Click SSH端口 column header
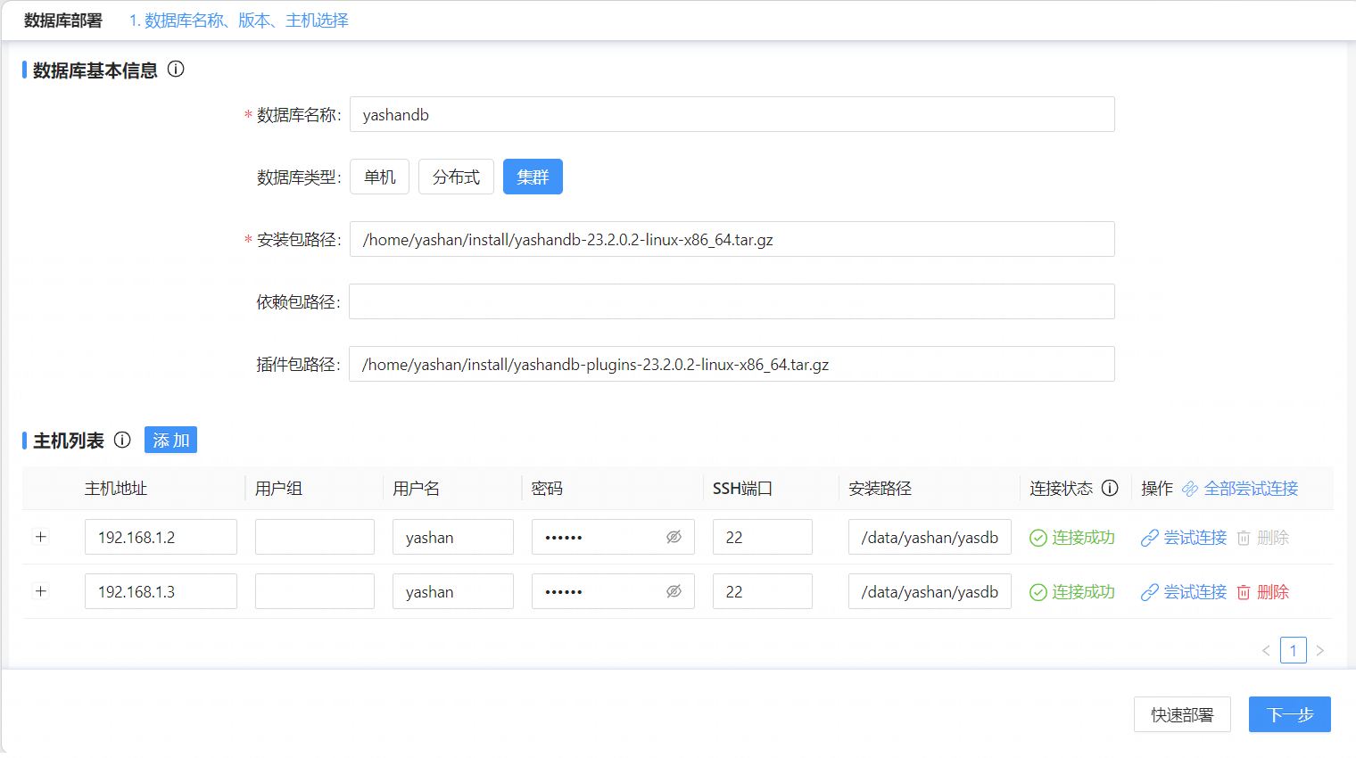 742,489
